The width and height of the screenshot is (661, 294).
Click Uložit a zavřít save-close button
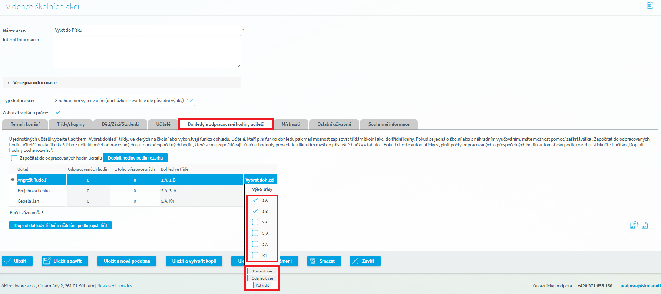coord(65,261)
